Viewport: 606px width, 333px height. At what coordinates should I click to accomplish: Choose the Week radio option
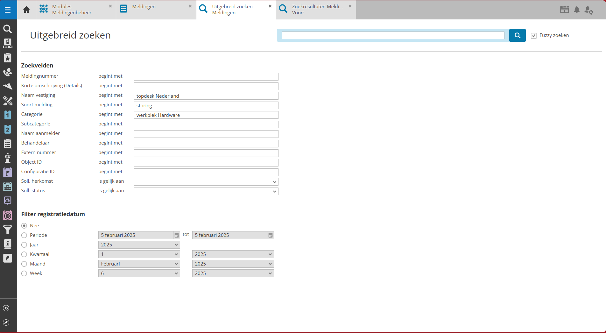tap(24, 273)
